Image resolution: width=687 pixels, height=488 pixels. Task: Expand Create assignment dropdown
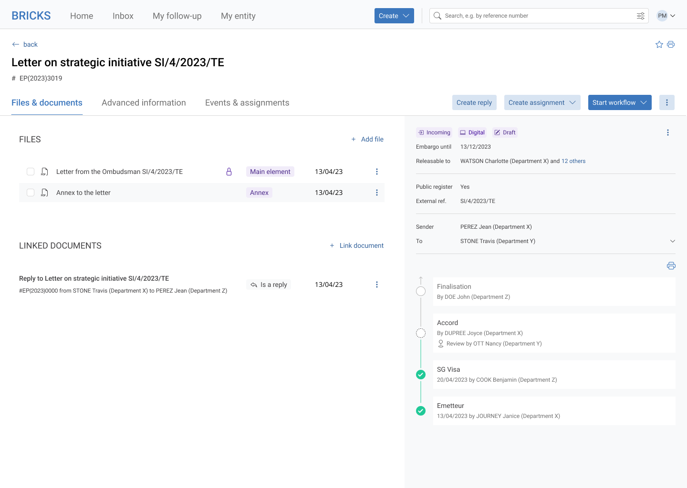[x=542, y=102]
